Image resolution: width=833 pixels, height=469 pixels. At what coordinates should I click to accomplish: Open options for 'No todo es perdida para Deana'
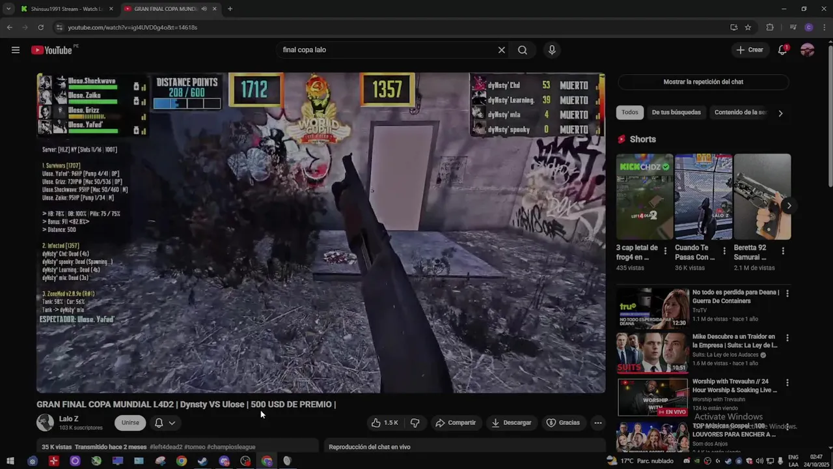click(787, 294)
